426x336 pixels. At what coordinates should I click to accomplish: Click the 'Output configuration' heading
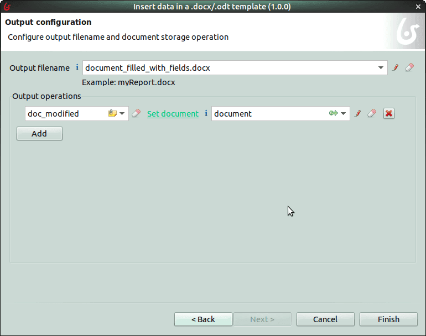tap(48, 22)
